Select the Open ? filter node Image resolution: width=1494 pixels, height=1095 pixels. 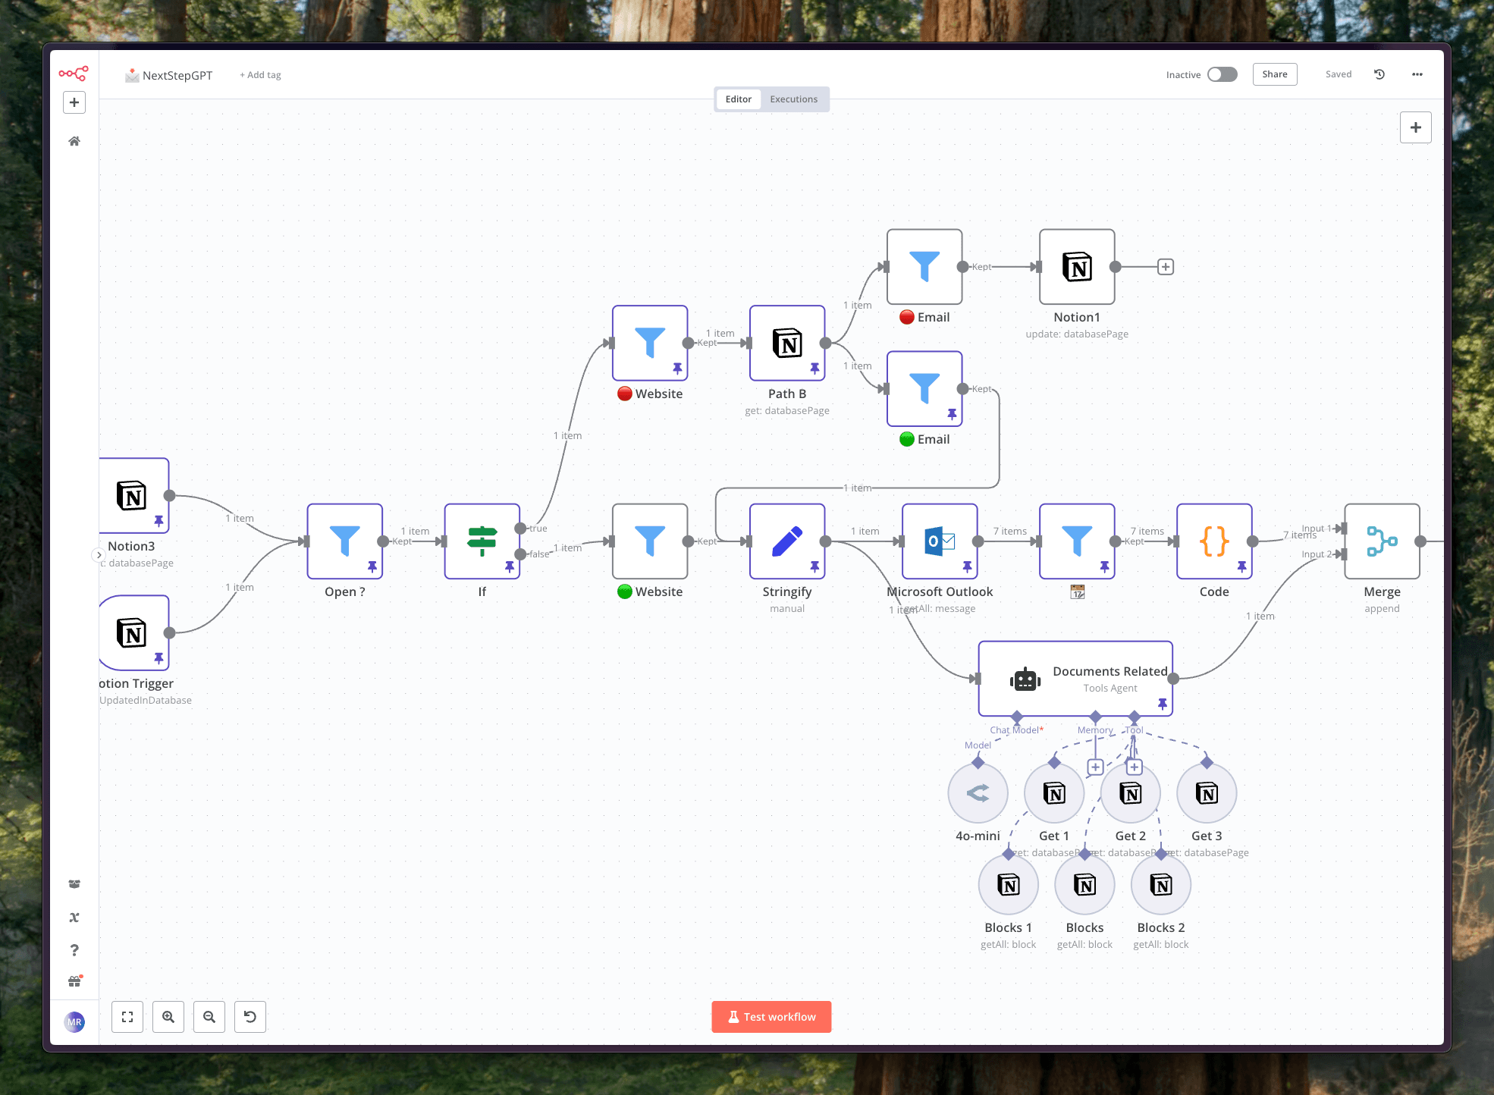(x=345, y=541)
